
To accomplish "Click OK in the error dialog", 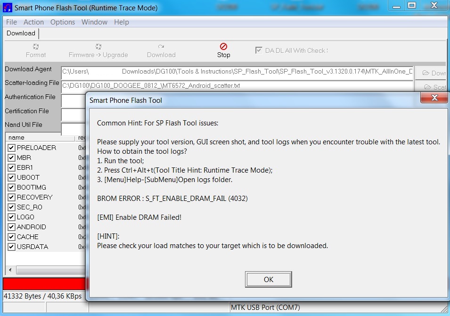I will tap(268, 279).
